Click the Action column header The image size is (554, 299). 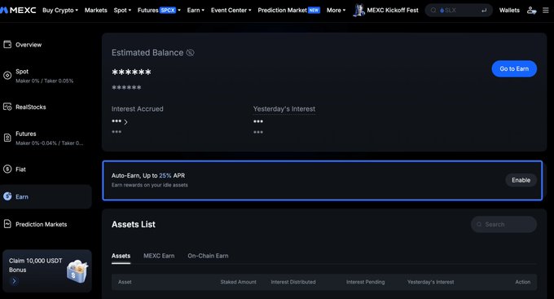click(522, 282)
